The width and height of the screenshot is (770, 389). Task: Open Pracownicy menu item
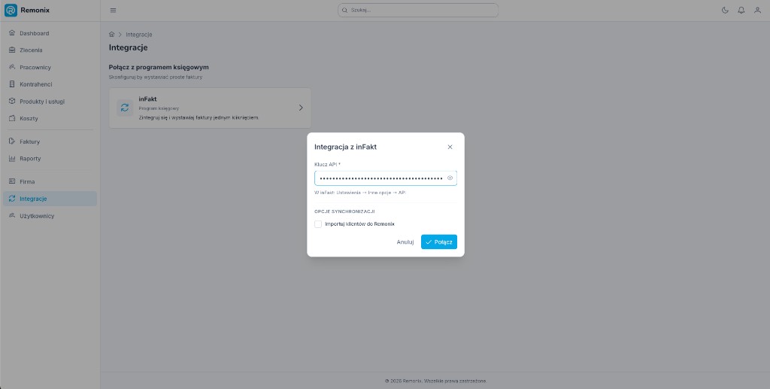coord(50,67)
